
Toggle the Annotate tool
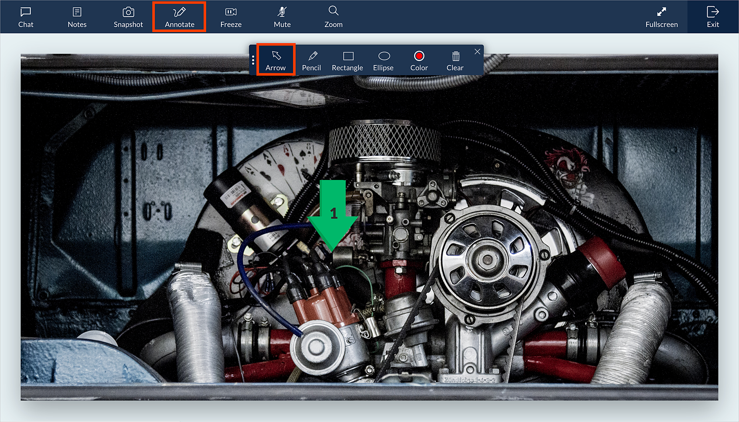[179, 17]
